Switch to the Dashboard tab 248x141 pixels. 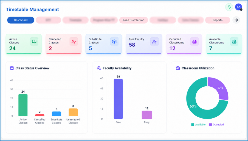21,20
